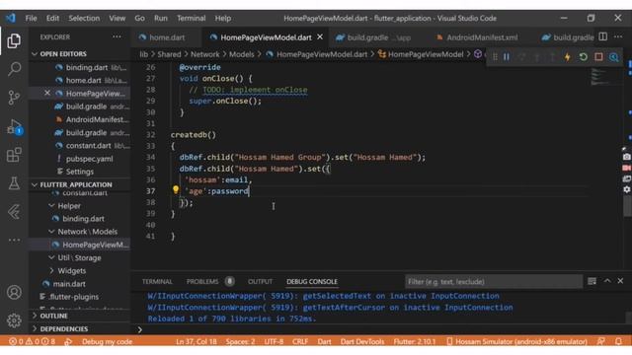Image resolution: width=632 pixels, height=355 pixels.
Task: Click the lightbulb code action on line 37
Action: (176, 189)
